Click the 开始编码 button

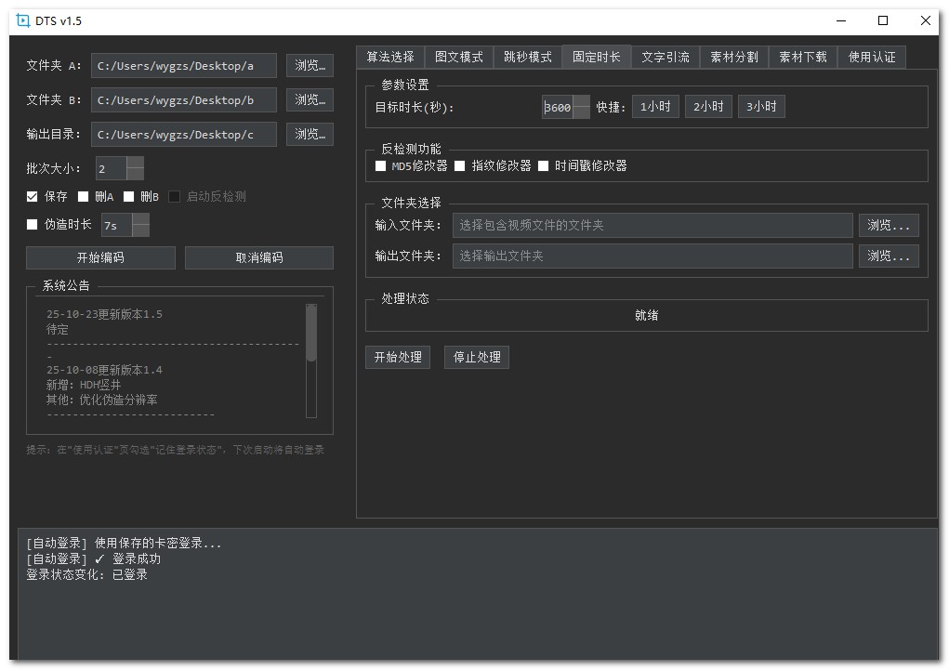coord(102,257)
